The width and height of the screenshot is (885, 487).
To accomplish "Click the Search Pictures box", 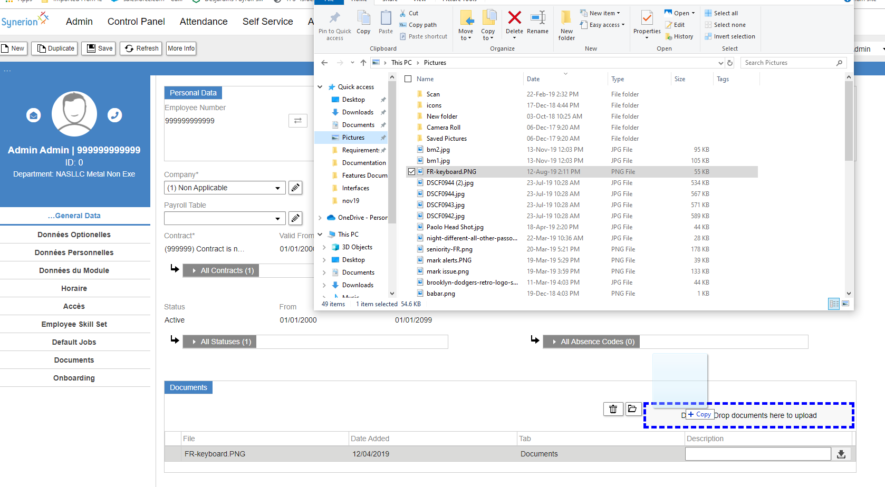I will tap(793, 63).
